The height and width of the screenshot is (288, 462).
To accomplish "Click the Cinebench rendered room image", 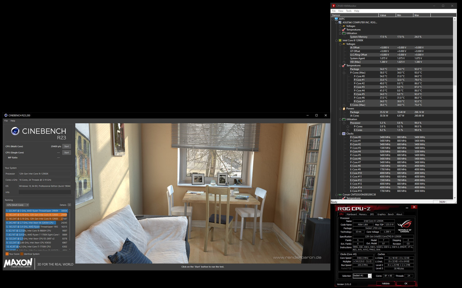I will pos(202,193).
